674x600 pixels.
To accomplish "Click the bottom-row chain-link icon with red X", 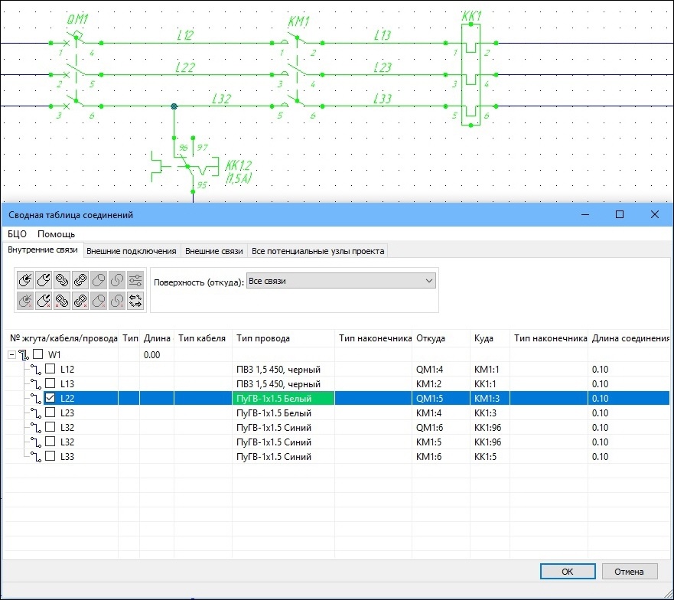I will click(62, 301).
